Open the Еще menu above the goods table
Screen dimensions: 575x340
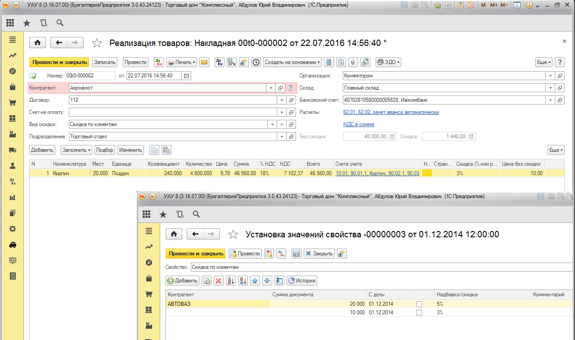coord(556,150)
